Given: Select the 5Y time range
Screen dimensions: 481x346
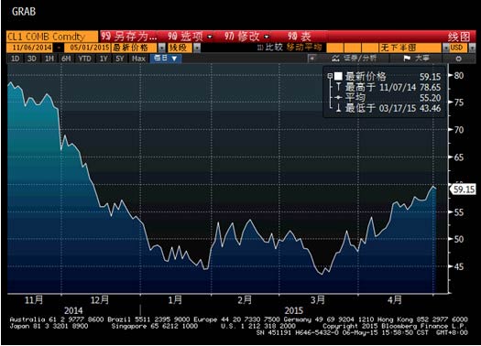Looking at the screenshot, I should [120, 59].
